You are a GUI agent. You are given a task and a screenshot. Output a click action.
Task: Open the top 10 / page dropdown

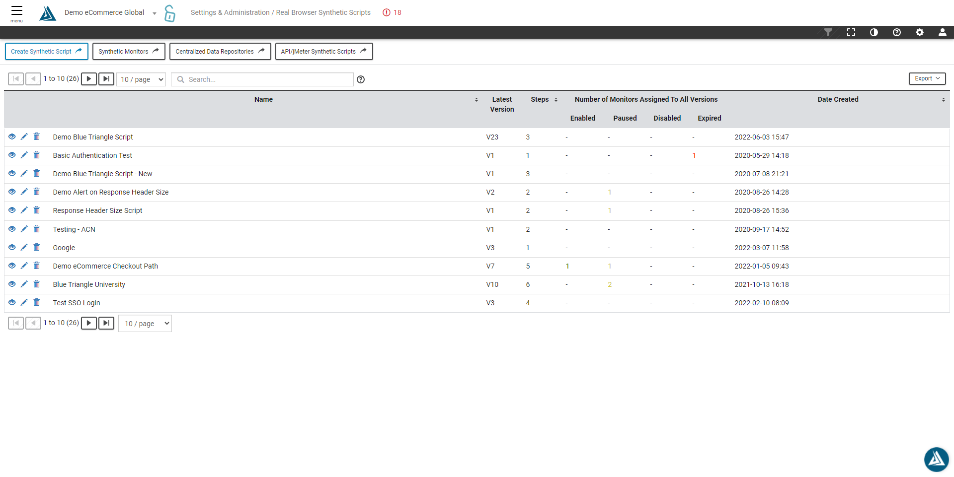141,79
